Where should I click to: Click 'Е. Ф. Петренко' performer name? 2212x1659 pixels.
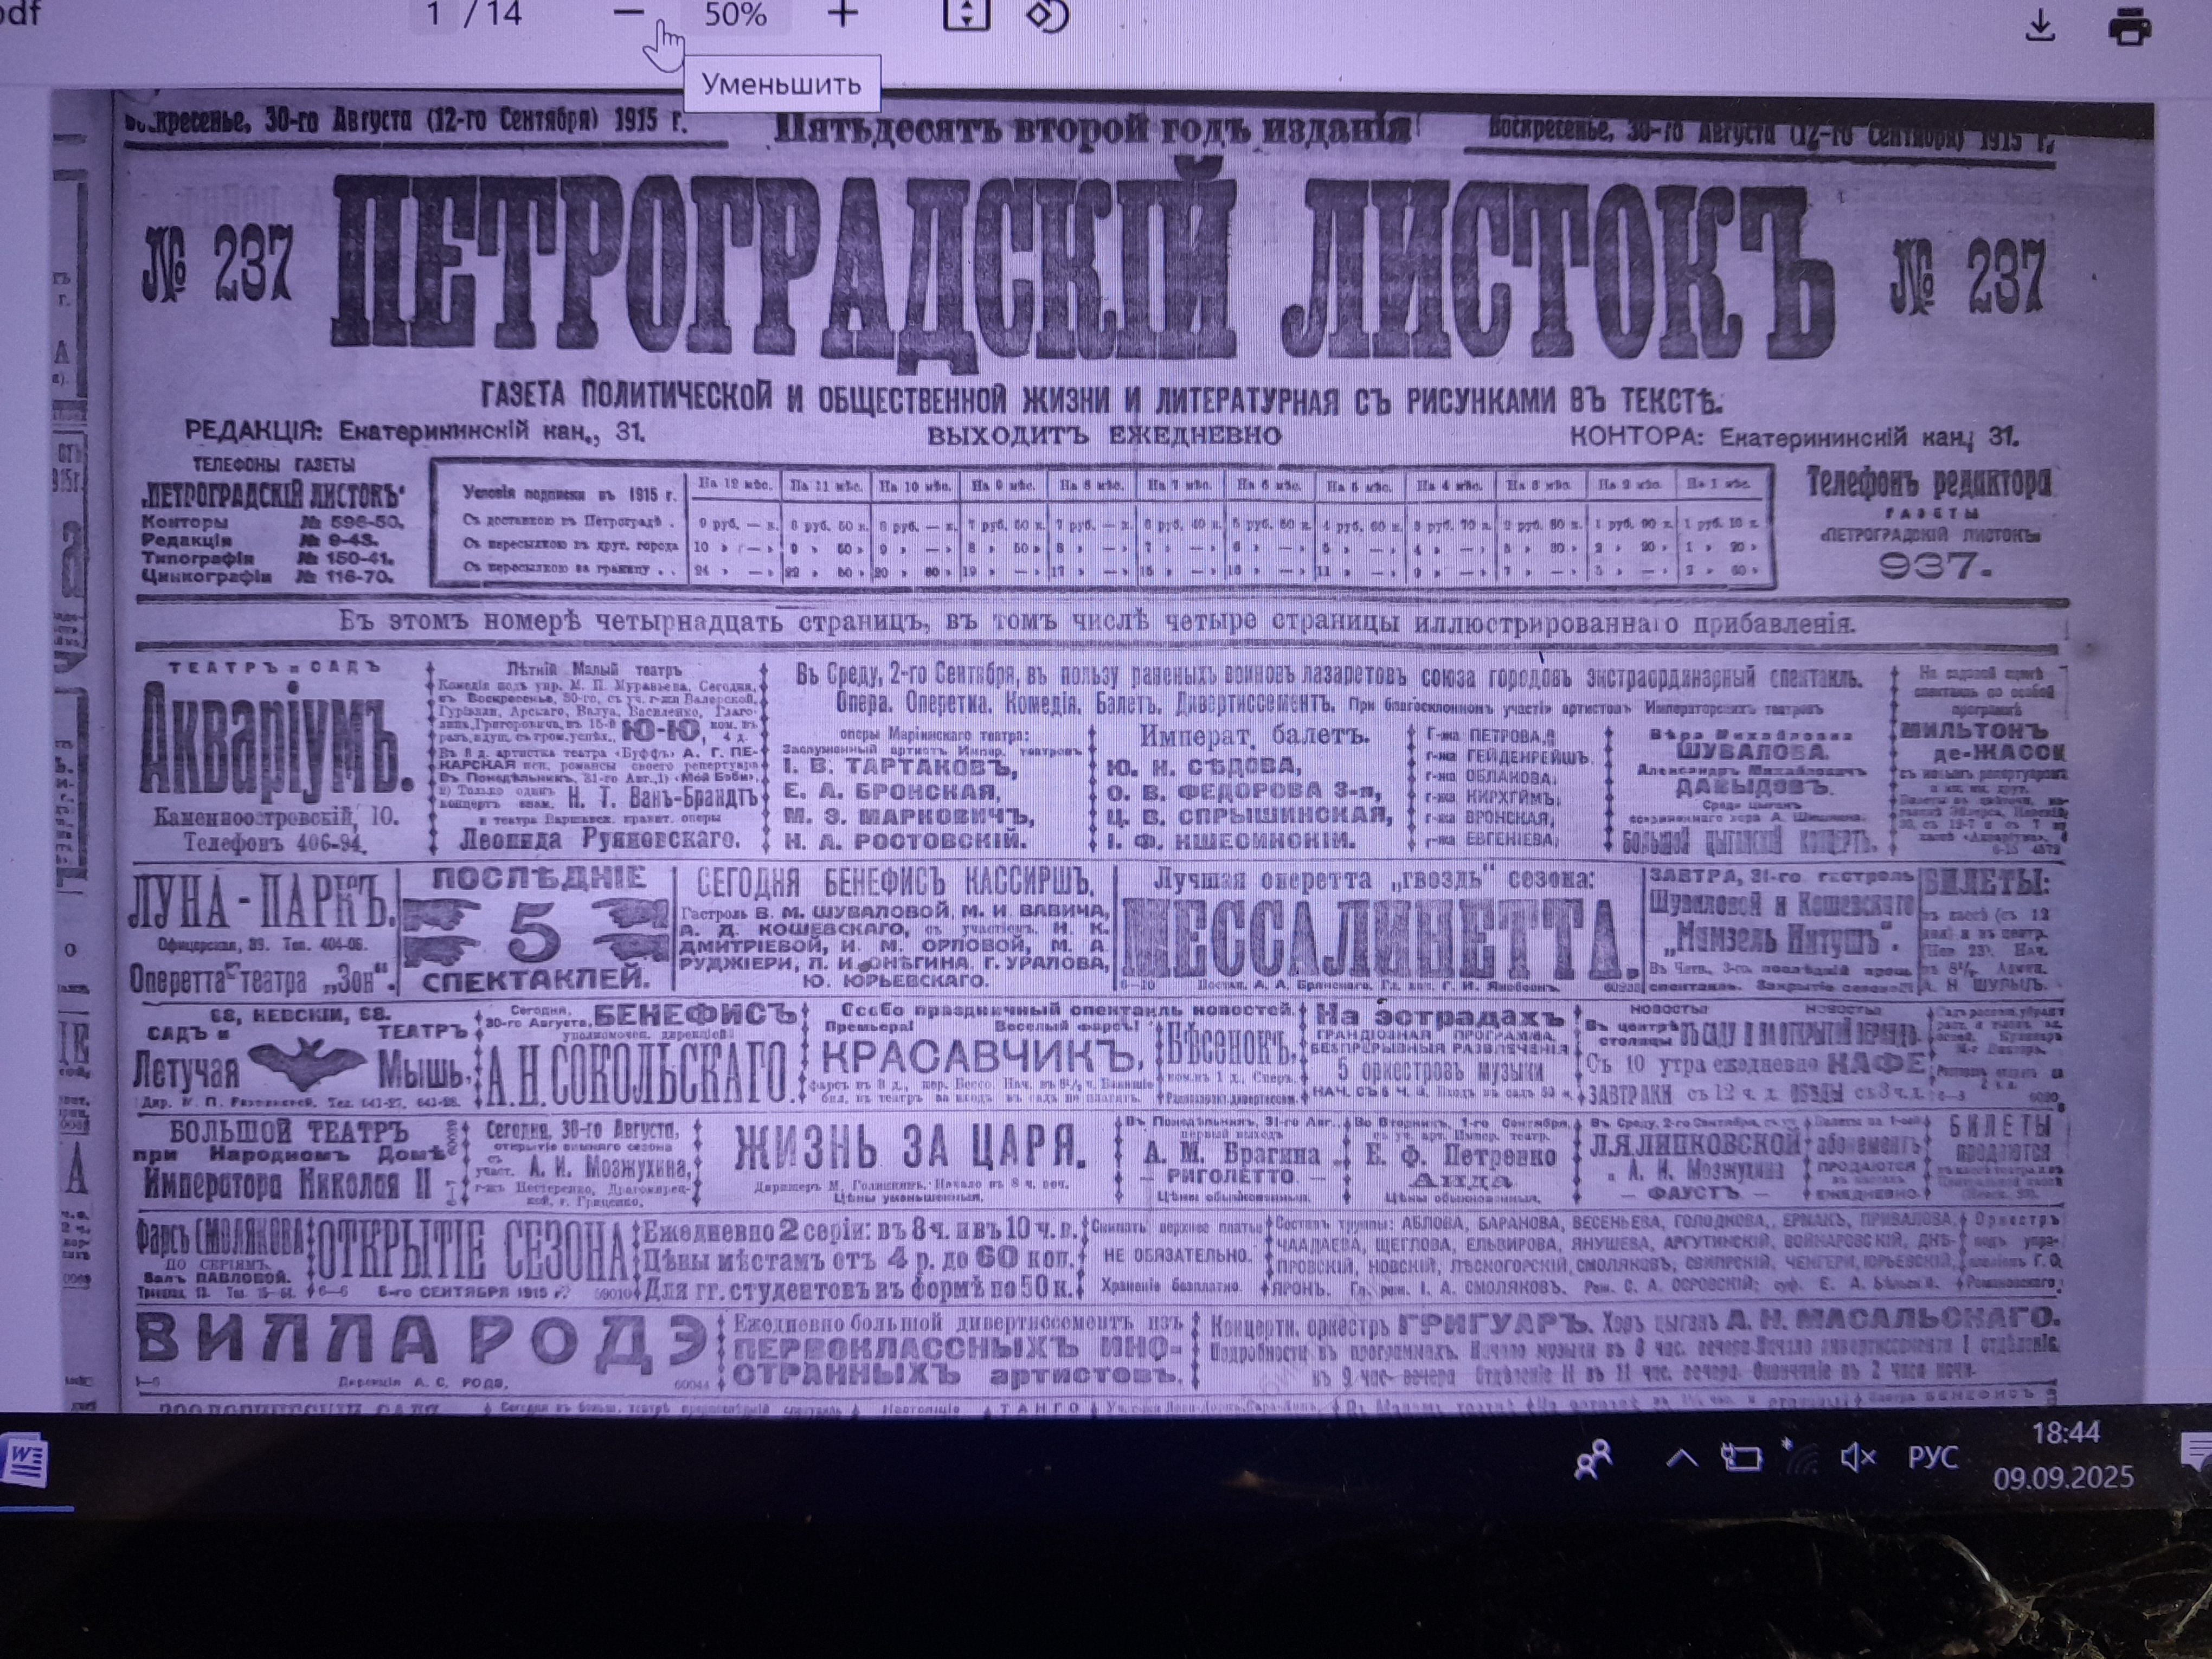pos(1460,1156)
